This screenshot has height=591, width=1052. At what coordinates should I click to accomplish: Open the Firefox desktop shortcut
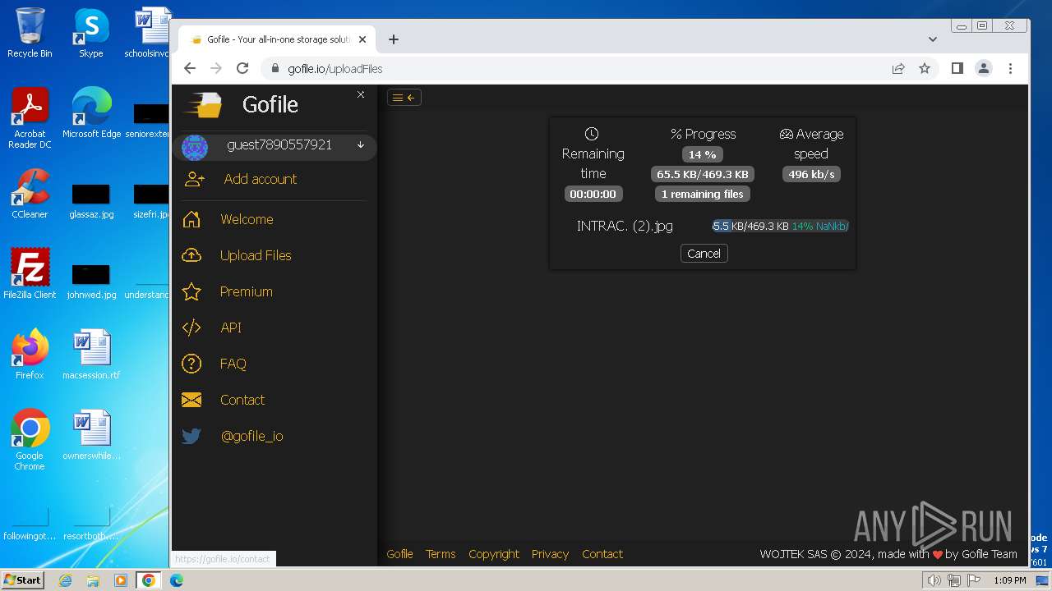tap(30, 355)
